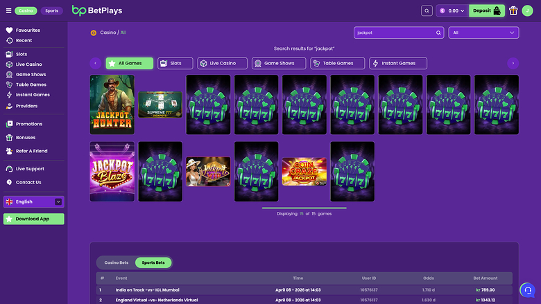Open the Coin Craze Jackpot game thumbnail
The image size is (541, 304).
pos(304,172)
